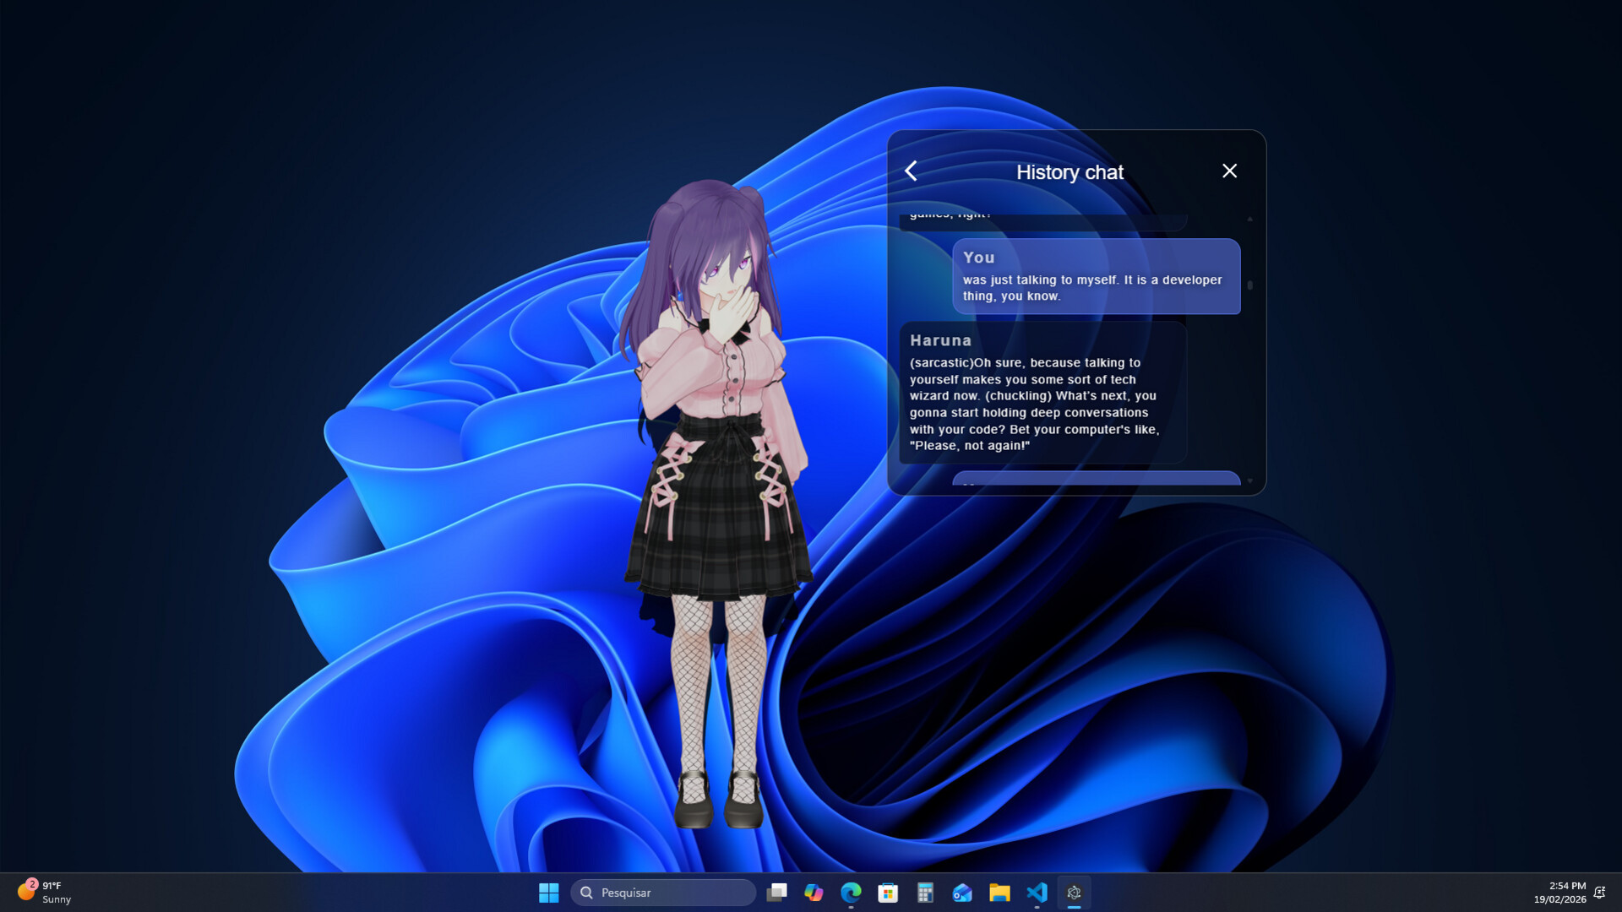The height and width of the screenshot is (912, 1622).
Task: Open Outlook mail from taskbar
Action: [x=962, y=893]
